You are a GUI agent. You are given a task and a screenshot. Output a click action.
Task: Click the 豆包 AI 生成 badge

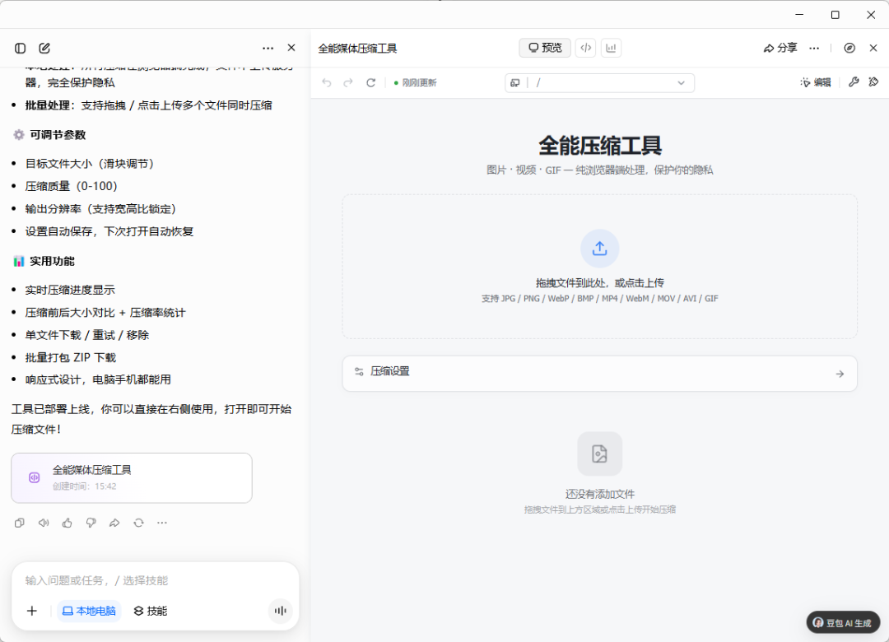(843, 623)
